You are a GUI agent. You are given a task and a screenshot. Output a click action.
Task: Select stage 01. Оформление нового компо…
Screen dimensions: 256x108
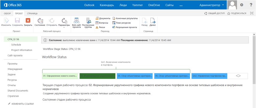pyautogui.click(x=60, y=76)
